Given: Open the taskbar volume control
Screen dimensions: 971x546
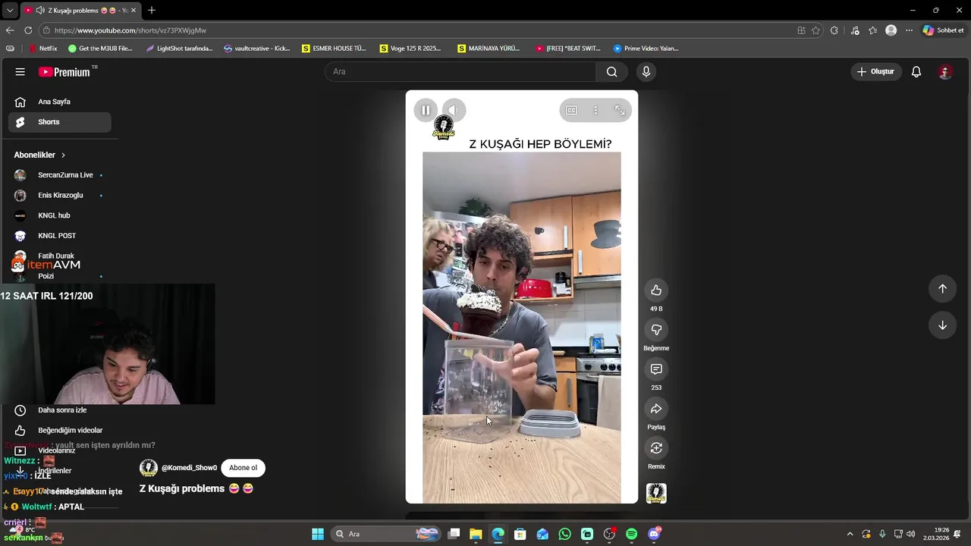Looking at the screenshot, I should click(x=910, y=534).
